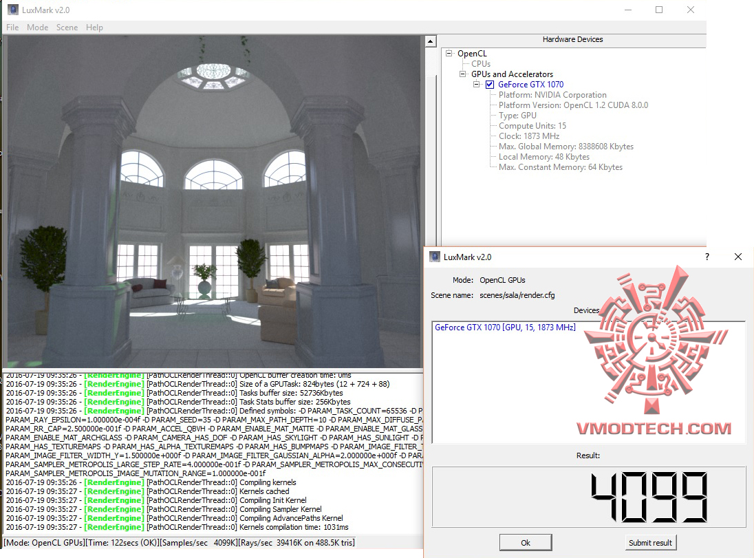Close the LuxMark result dialog
Image resolution: width=754 pixels, height=558 pixels.
point(738,257)
